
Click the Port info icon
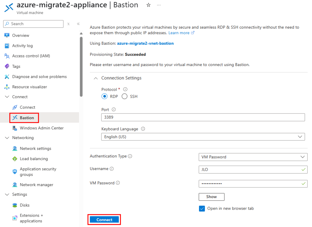[114, 109]
